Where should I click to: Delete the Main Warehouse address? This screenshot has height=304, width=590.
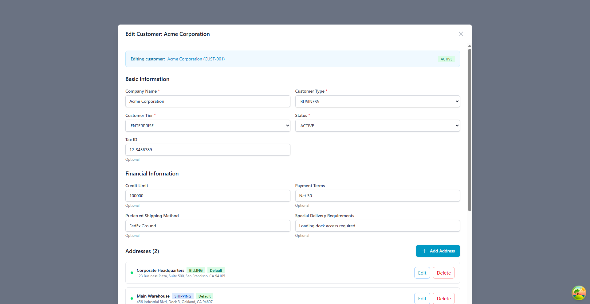[x=443, y=298]
